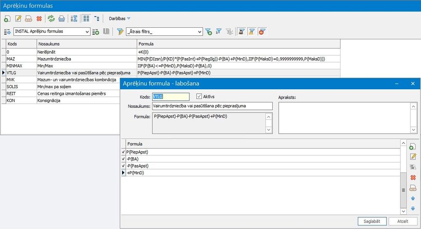Select the MVK kombinācija row
The width and height of the screenshot is (421, 229).
pos(60,80)
